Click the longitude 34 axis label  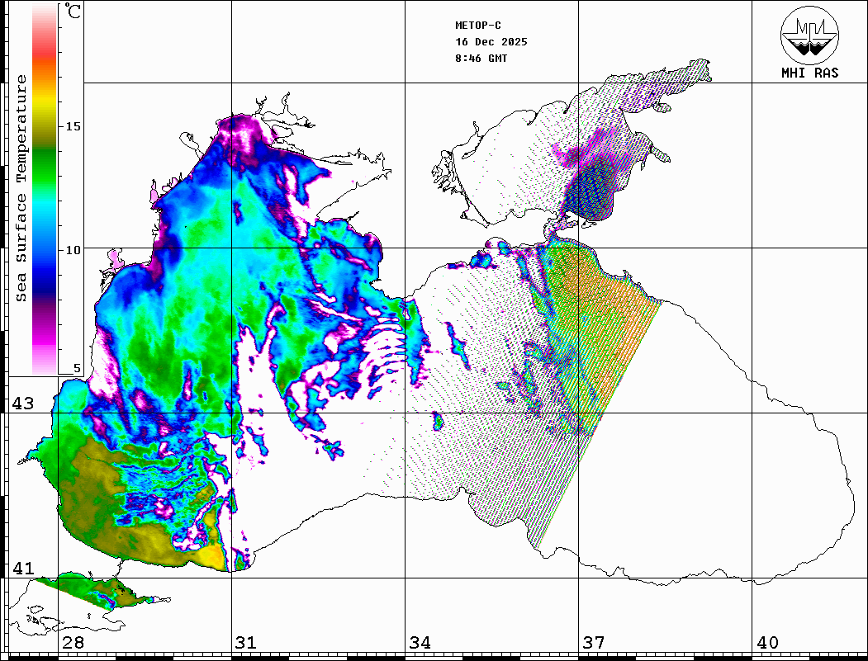[420, 643]
